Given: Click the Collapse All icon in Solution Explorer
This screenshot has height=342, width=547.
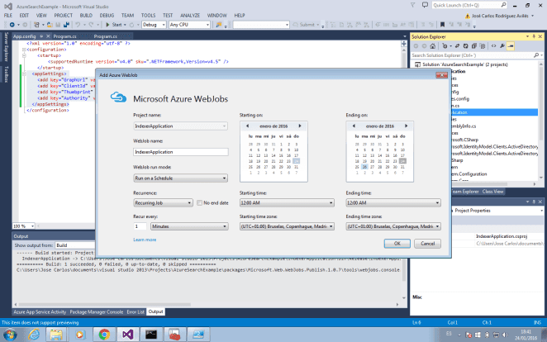Looking at the screenshot, I should click(473, 46).
